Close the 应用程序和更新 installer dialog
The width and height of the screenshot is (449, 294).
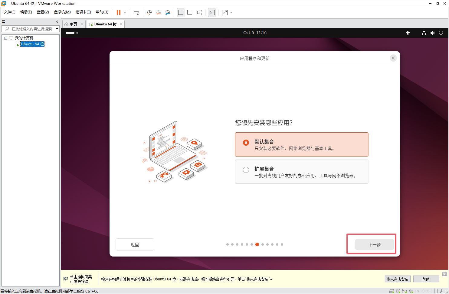[x=393, y=58]
